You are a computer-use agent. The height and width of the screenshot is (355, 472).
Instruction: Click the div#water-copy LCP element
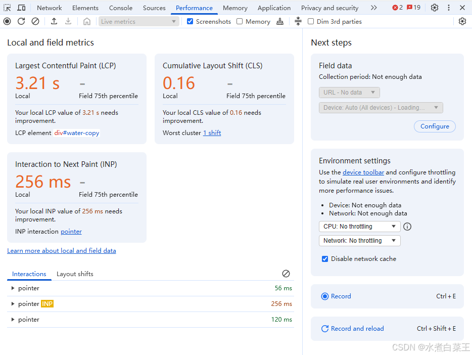77,133
